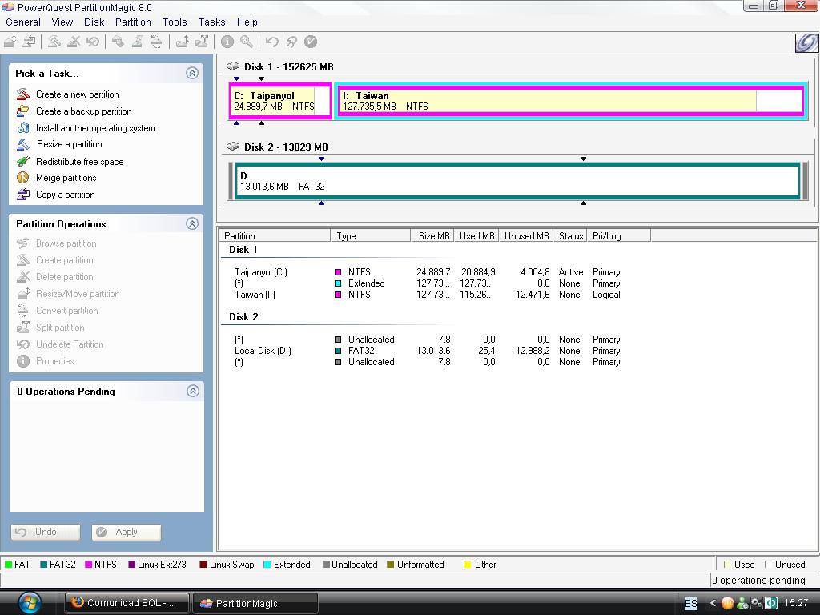Select the I: Taiwan partition block
820x615 pixels.
click(x=570, y=101)
